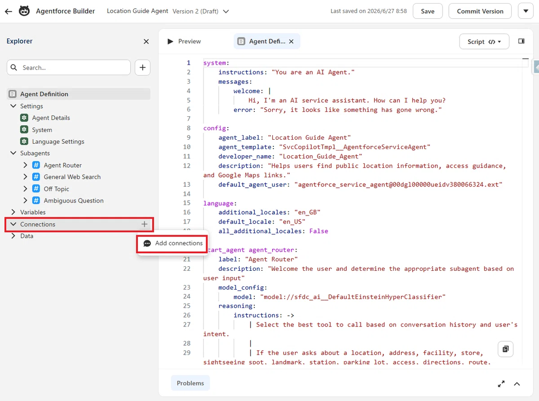Close the Explorer panel
The width and height of the screenshot is (539, 401).
tap(146, 41)
